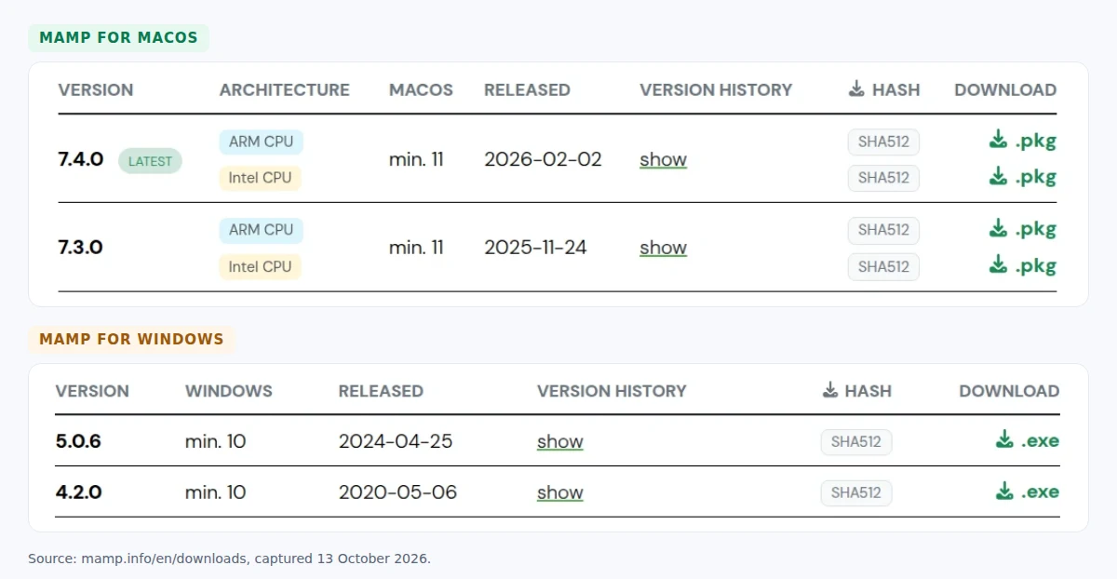Open SHA512 hash for 7.4.0 Intel CPU
Screen dimensions: 1117x579
pyautogui.click(x=883, y=178)
